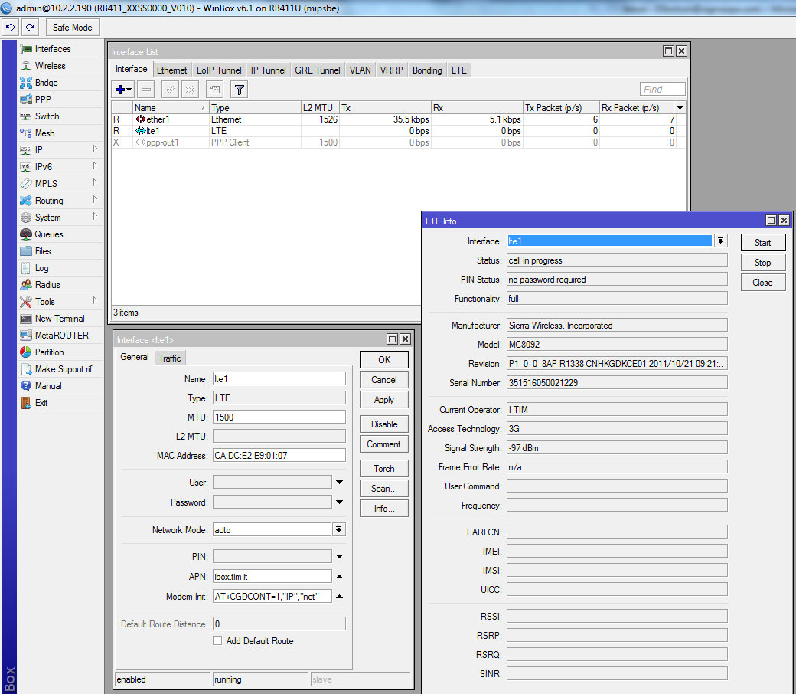Click the Stop button in LTE Info
Screen dimensions: 796x694
click(x=762, y=263)
